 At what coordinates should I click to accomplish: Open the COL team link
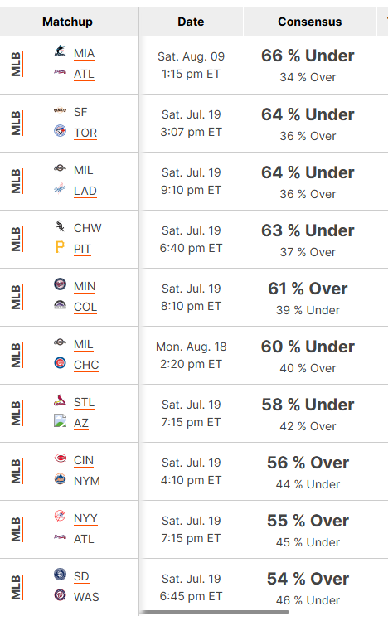[85, 308]
